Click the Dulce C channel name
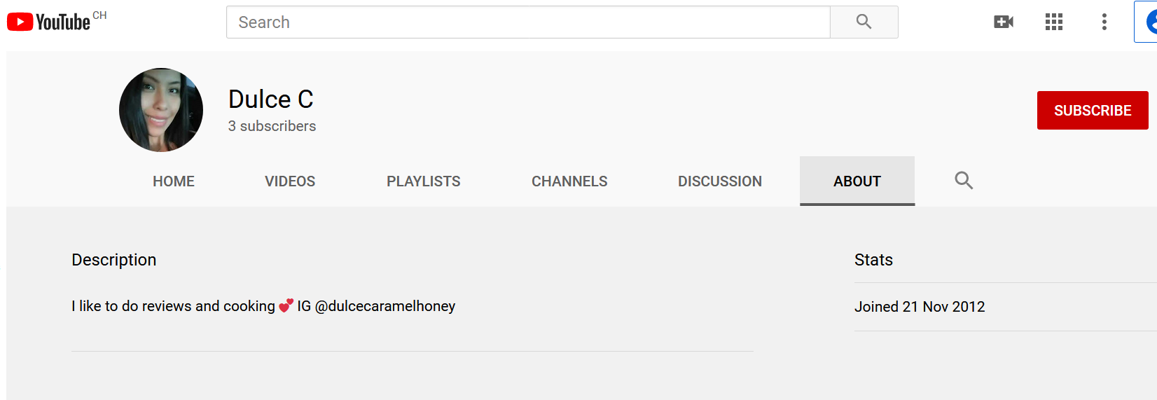The image size is (1157, 400). (x=271, y=99)
